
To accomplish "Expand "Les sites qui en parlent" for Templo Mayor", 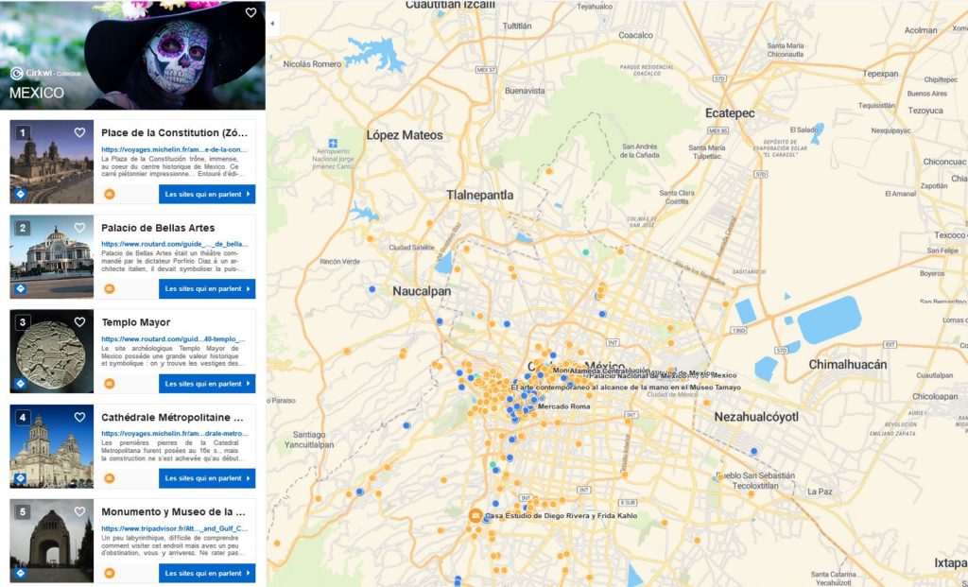I will [207, 384].
